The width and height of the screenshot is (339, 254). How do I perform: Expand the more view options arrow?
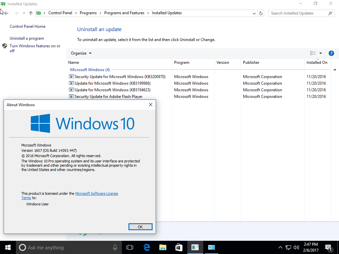pyautogui.click(x=320, y=53)
